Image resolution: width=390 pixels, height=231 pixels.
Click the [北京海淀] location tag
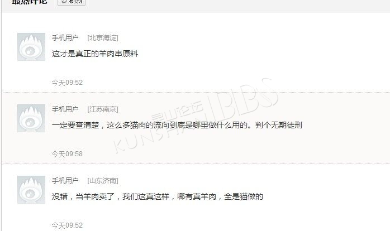click(x=103, y=38)
